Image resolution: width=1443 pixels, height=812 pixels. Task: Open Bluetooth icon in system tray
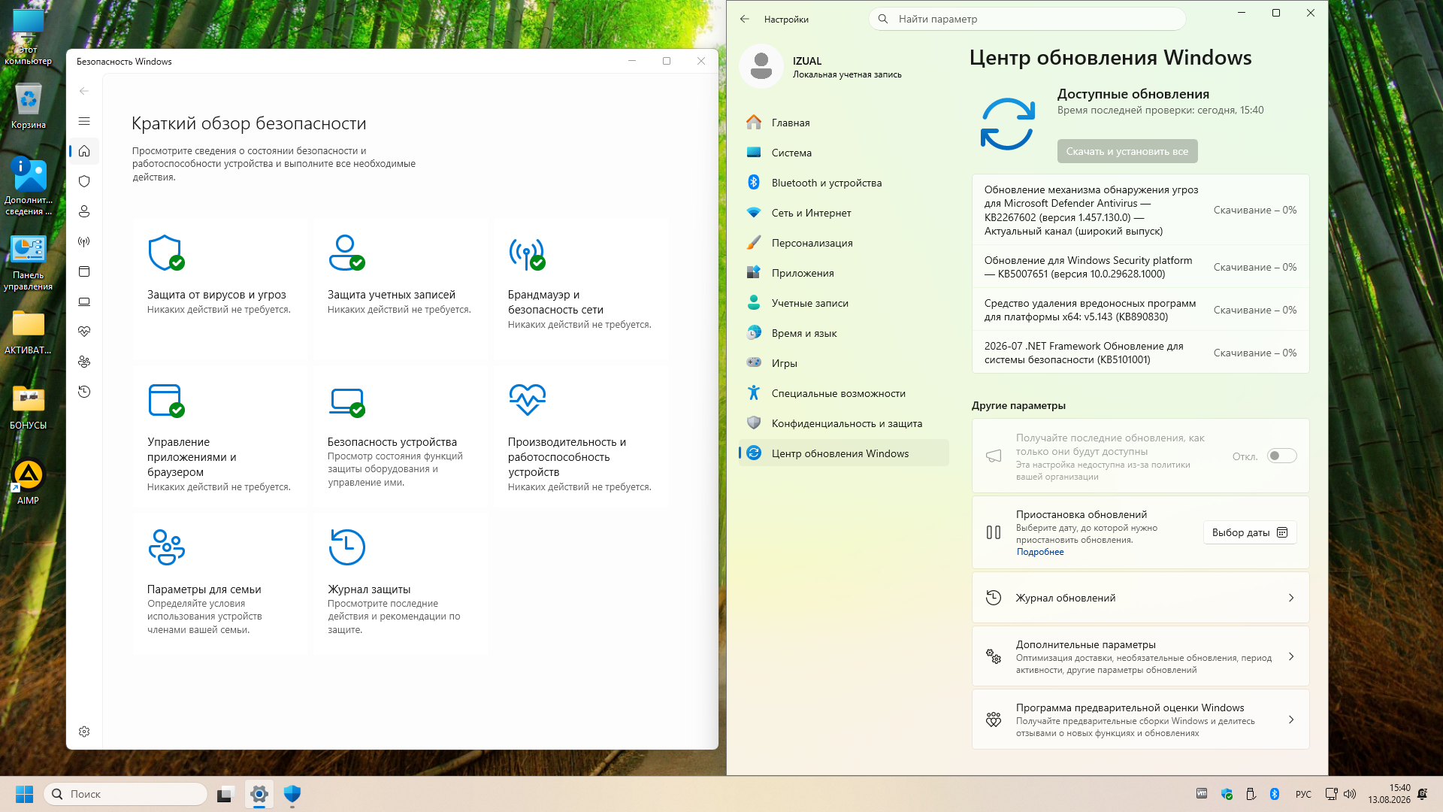point(1275,794)
